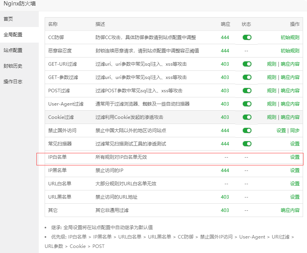Open 规则 for User-Agent过滤
This screenshot has height=253, width=307.
[271, 104]
